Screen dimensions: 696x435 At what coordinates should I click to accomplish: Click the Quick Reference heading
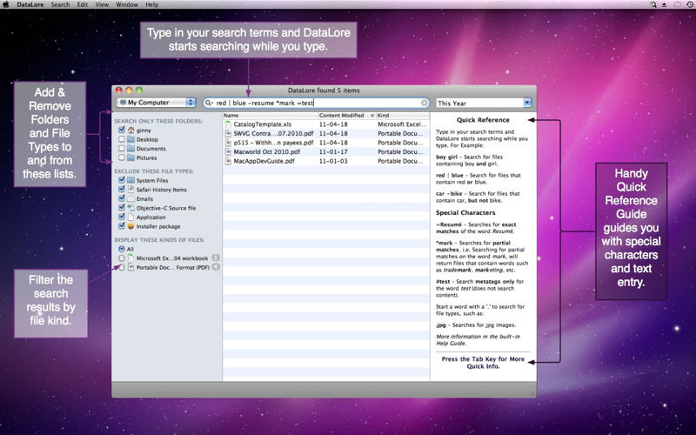coord(483,120)
